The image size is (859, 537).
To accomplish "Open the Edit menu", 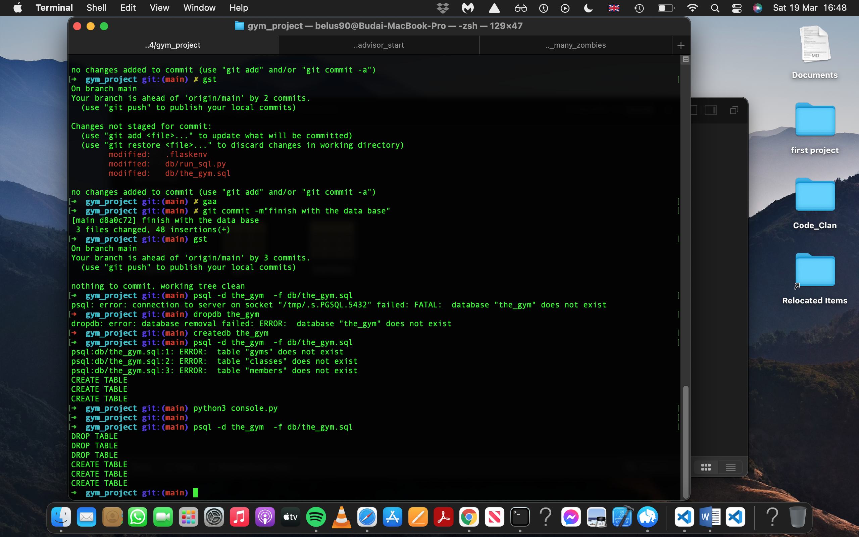I will pos(128,7).
